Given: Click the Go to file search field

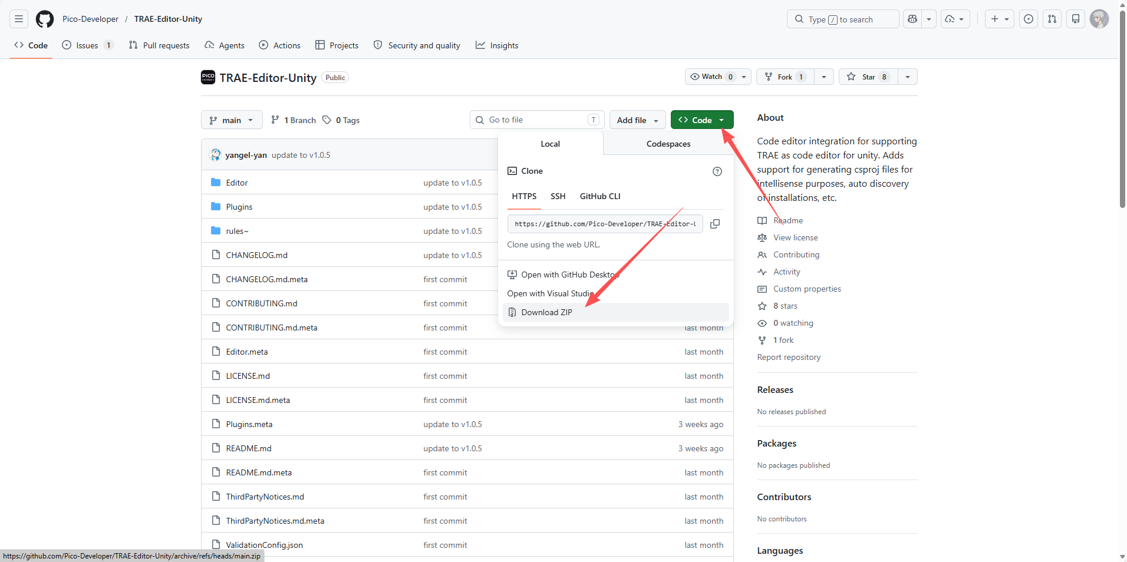Looking at the screenshot, I should coord(537,120).
